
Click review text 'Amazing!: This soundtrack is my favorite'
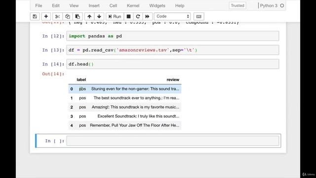point(128,107)
